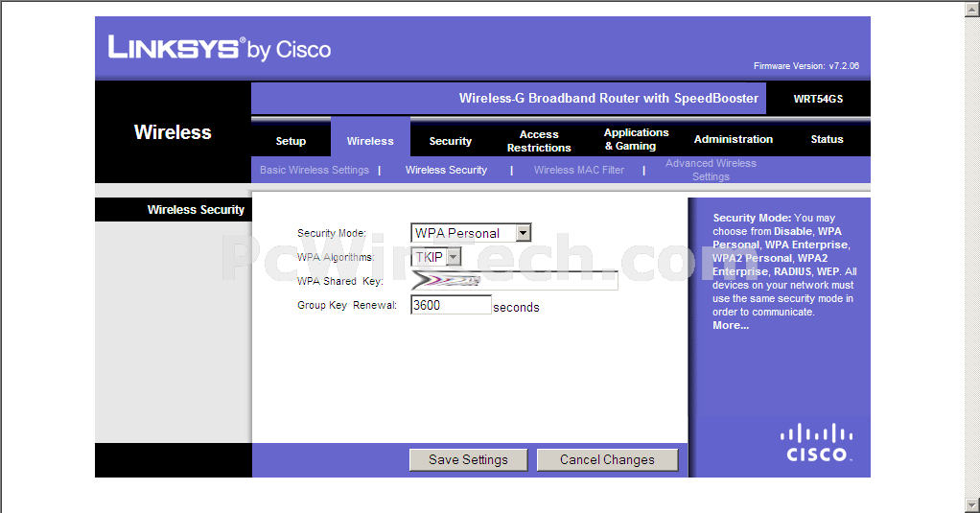This screenshot has height=513, width=980.
Task: Click the Firmware Version v7.2.06 text
Action: pyautogui.click(x=806, y=65)
